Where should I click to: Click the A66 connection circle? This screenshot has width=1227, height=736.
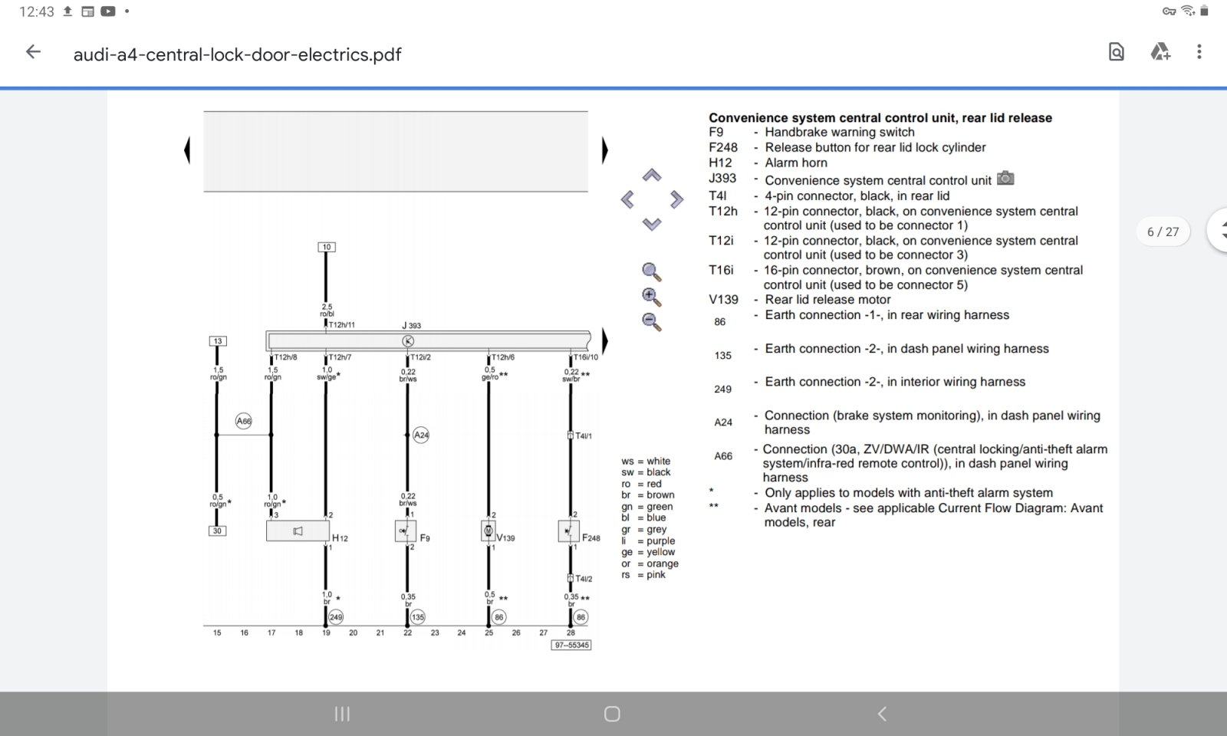[x=244, y=421]
